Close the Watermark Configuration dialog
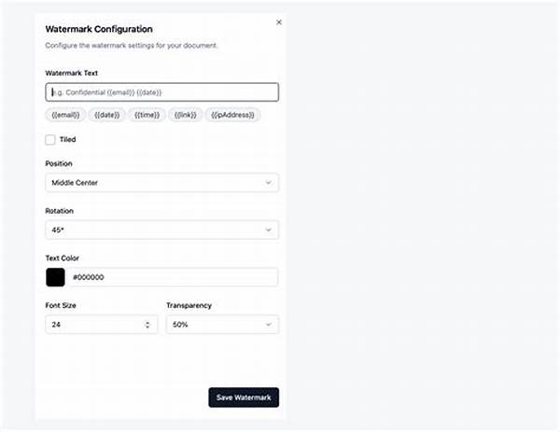Image resolution: width=560 pixels, height=432 pixels. (278, 21)
